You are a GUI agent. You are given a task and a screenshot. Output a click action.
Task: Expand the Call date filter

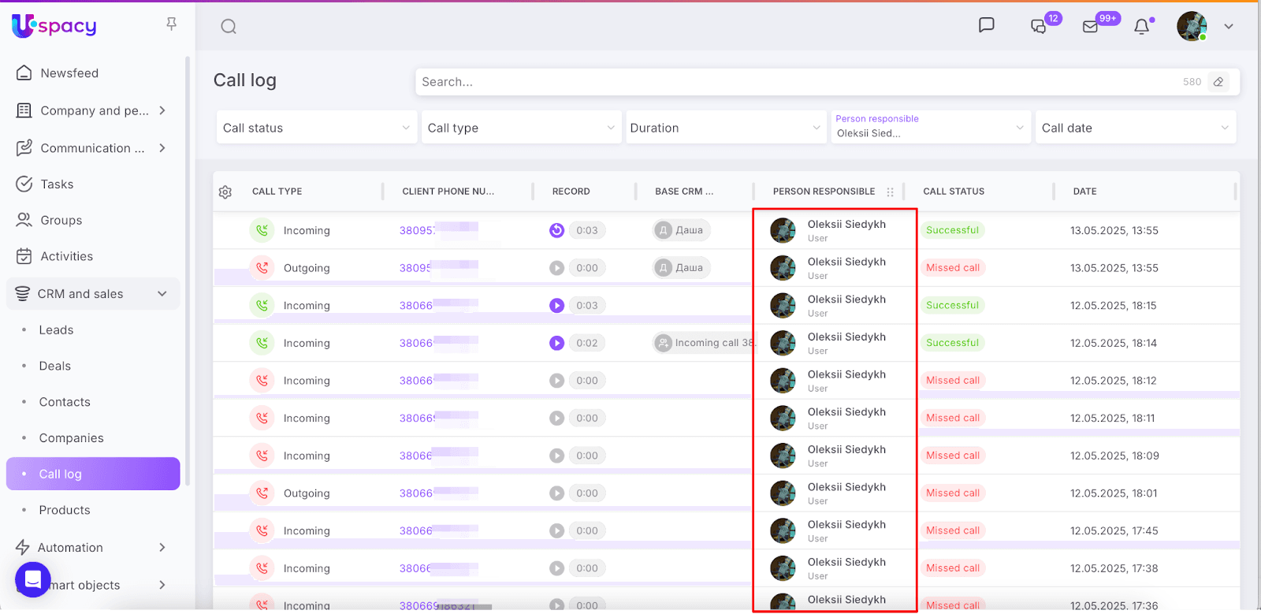(1134, 128)
